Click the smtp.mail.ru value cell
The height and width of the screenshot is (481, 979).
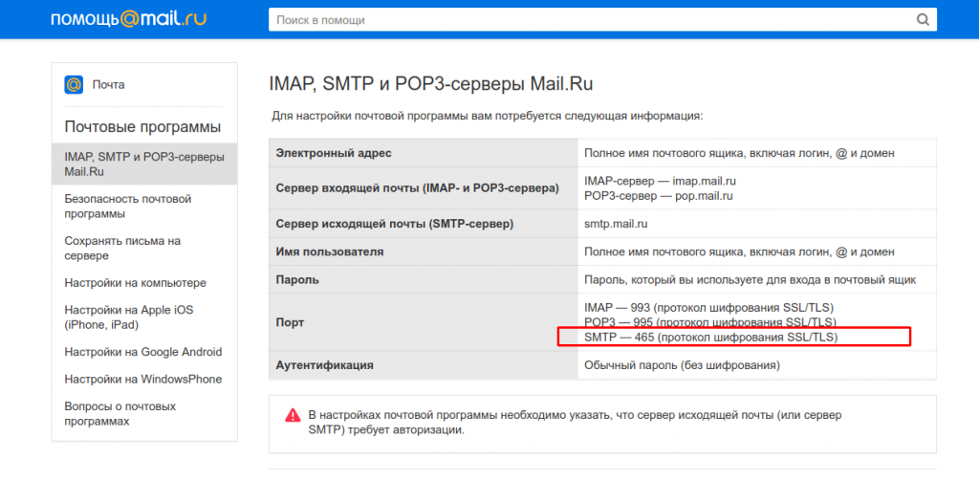point(757,224)
